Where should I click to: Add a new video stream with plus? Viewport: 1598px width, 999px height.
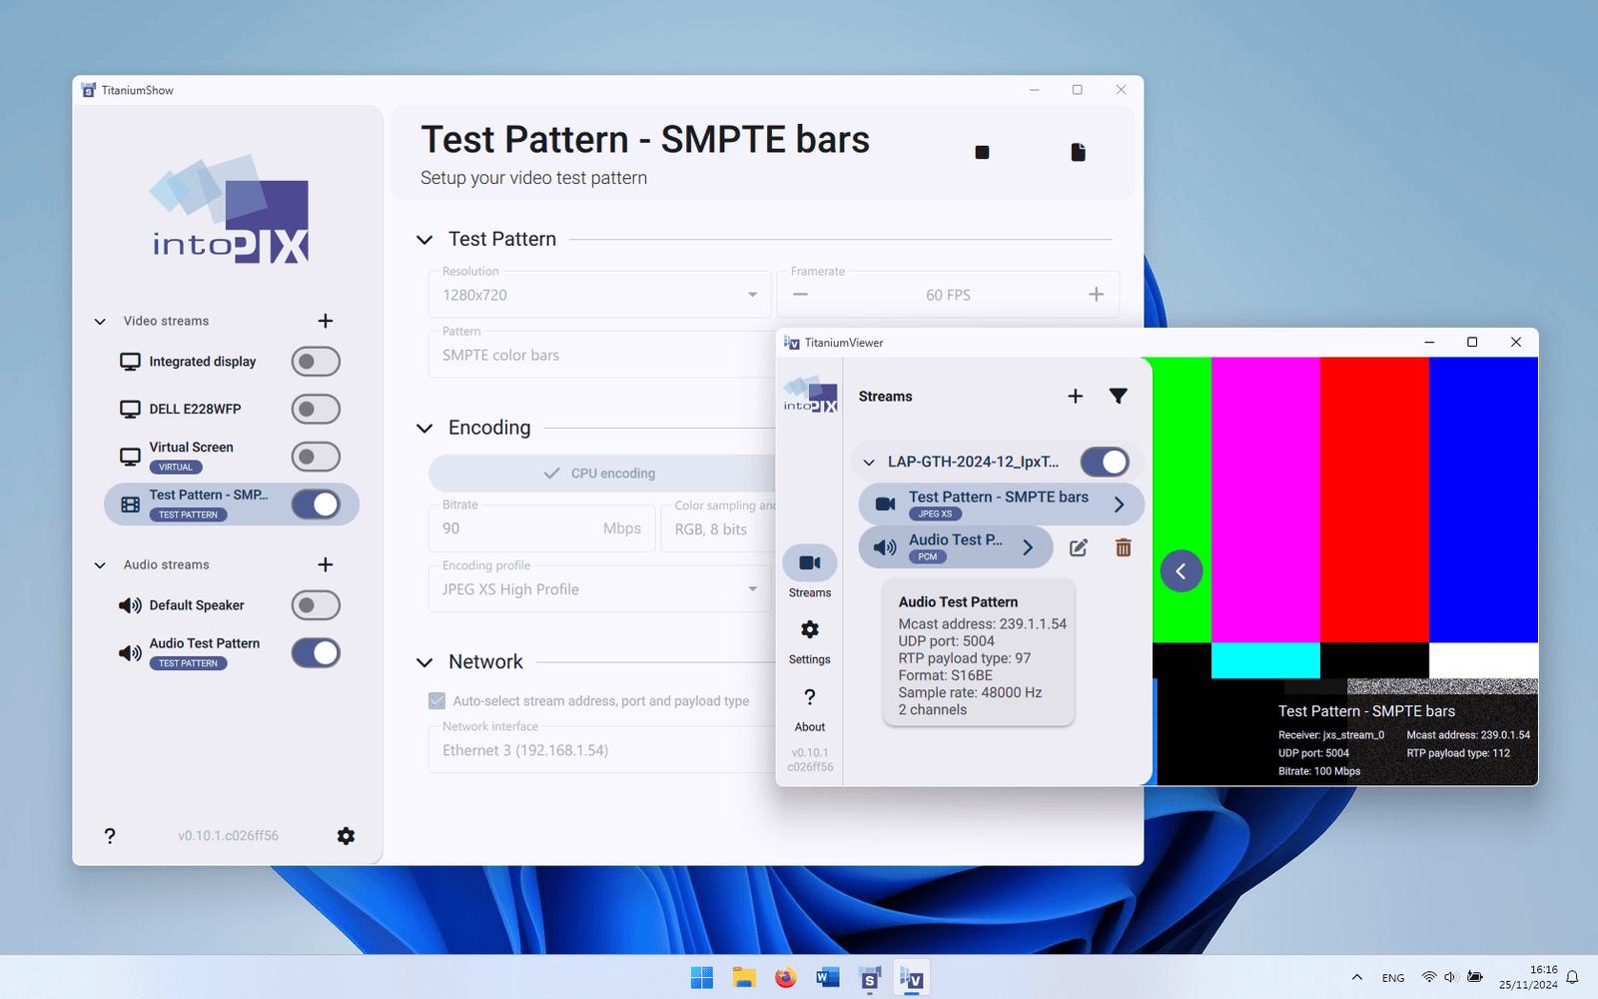326,321
